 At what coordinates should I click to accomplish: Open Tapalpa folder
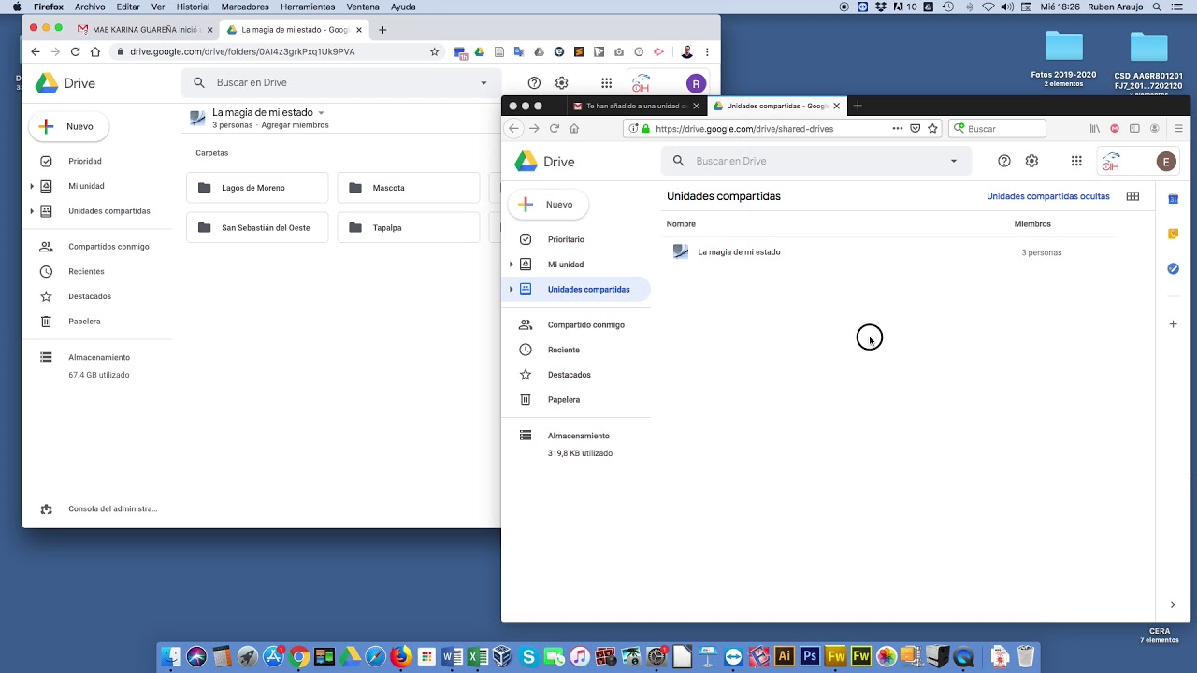coord(408,227)
